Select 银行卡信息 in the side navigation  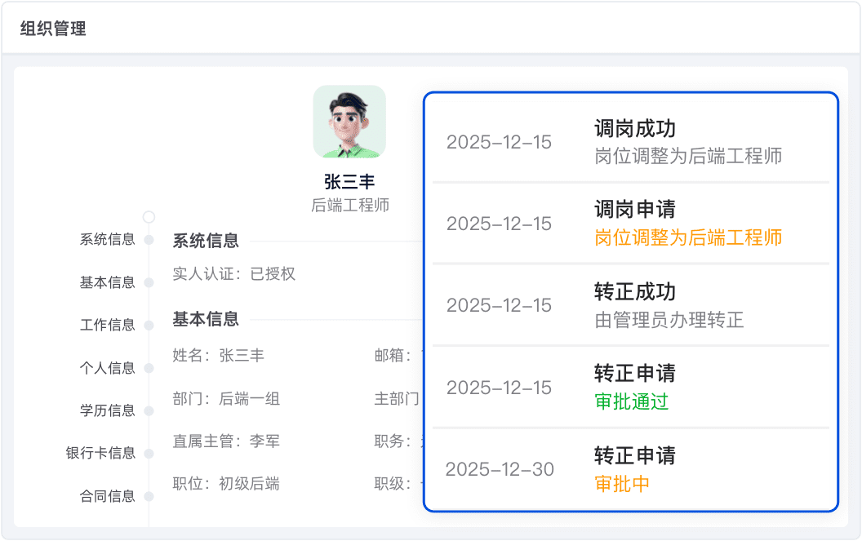pos(100,453)
